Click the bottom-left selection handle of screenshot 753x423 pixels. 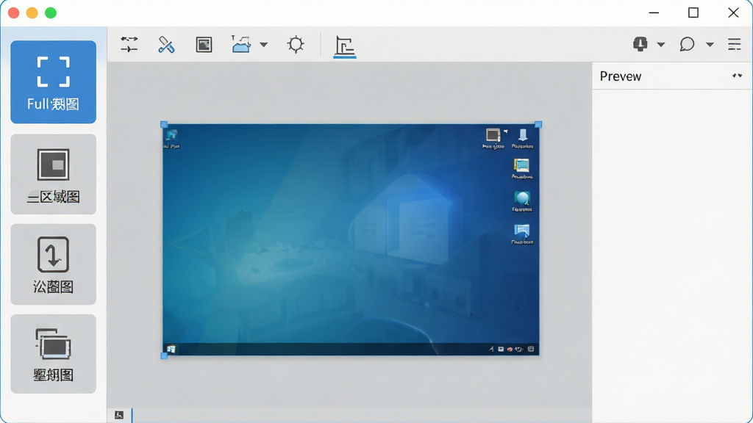tap(164, 355)
